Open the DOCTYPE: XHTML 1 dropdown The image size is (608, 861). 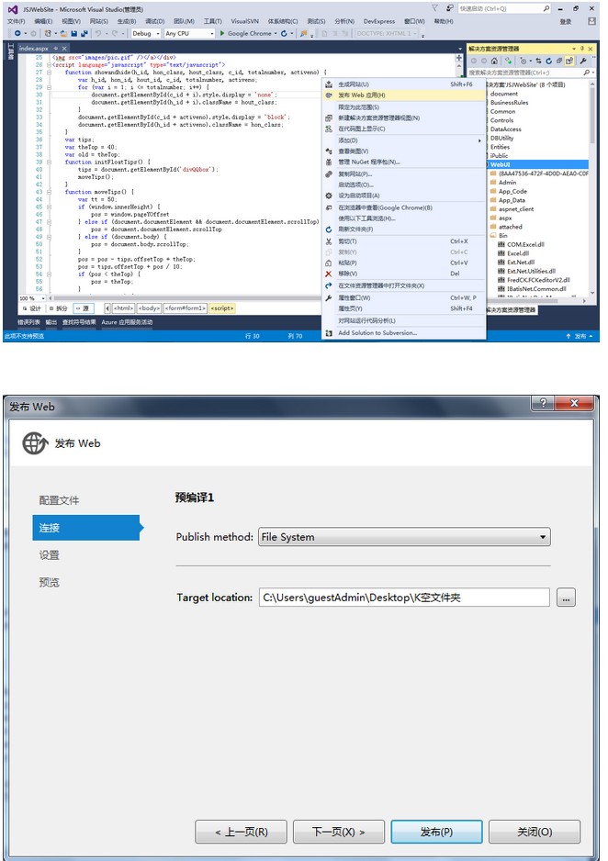416,33
